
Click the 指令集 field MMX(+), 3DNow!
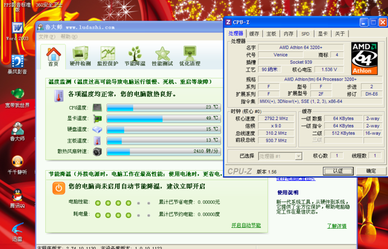coord(320,101)
